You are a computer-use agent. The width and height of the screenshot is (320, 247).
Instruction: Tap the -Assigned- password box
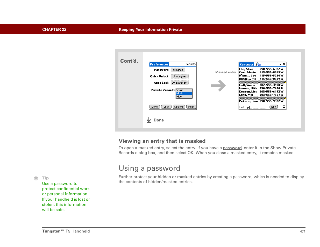178,70
